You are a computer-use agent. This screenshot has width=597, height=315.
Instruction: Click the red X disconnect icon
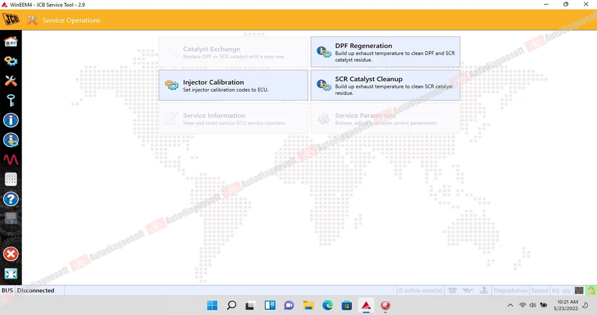click(x=11, y=254)
